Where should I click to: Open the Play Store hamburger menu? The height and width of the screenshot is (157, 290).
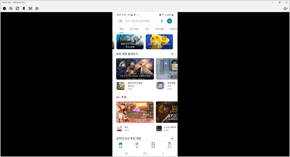click(x=121, y=21)
